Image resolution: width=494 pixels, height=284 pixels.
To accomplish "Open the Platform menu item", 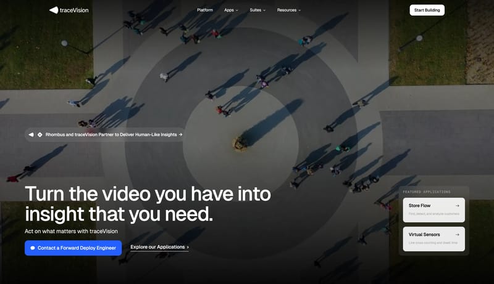I will [205, 10].
